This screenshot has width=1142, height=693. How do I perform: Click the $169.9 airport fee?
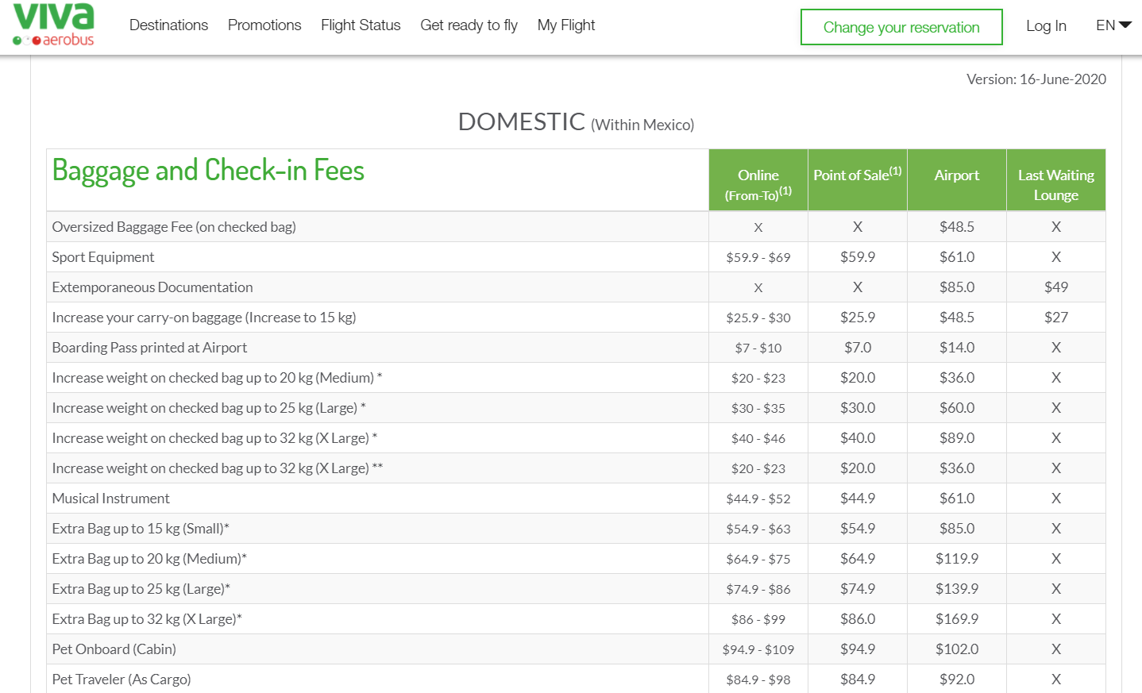click(957, 619)
